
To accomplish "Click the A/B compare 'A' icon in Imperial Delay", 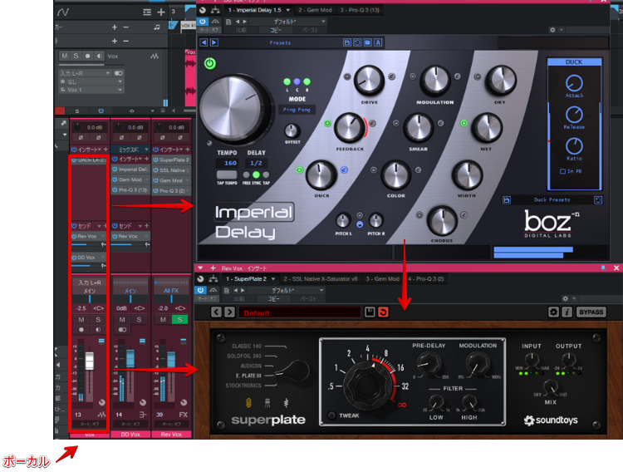I will [x=378, y=42].
